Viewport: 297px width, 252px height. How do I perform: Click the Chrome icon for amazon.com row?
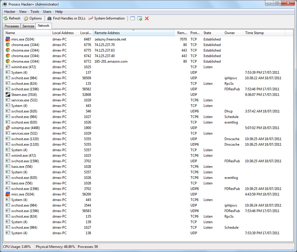8,61
